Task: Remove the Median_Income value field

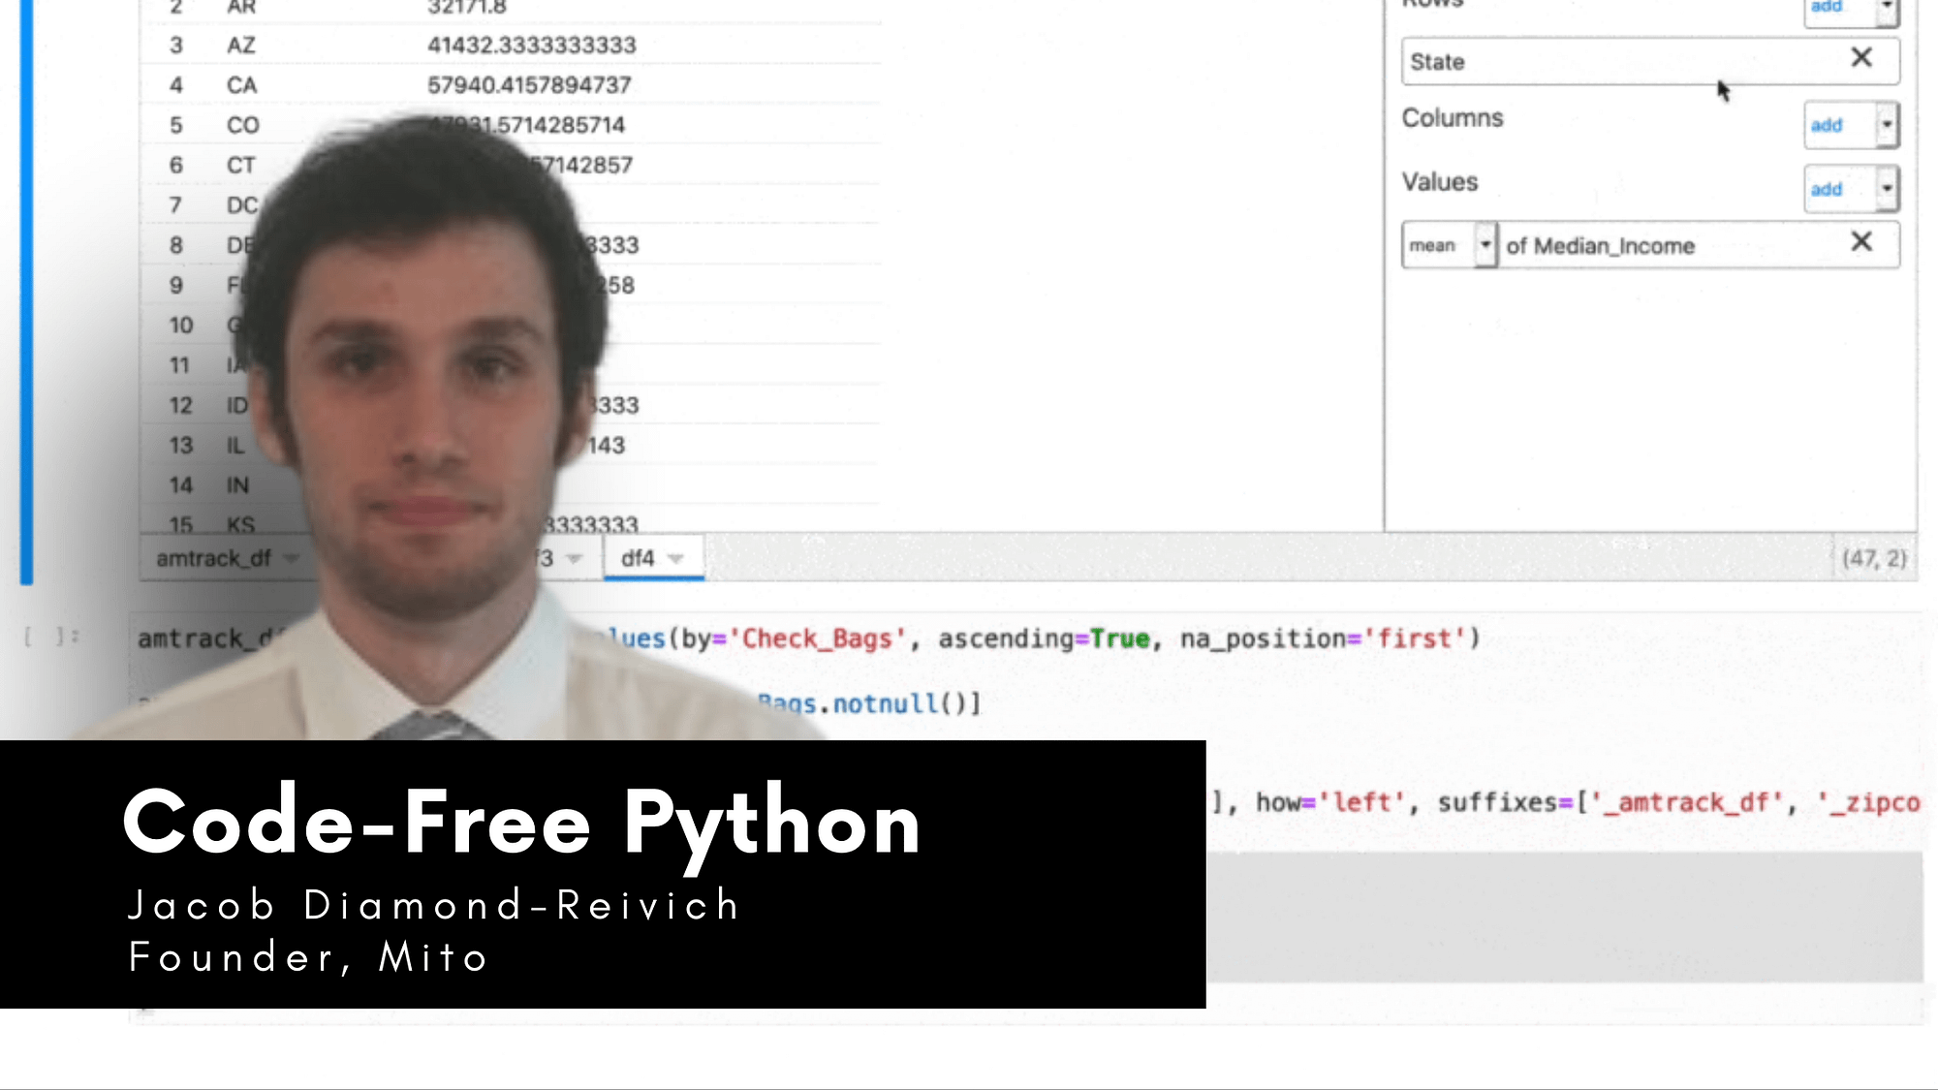Action: coord(1860,241)
